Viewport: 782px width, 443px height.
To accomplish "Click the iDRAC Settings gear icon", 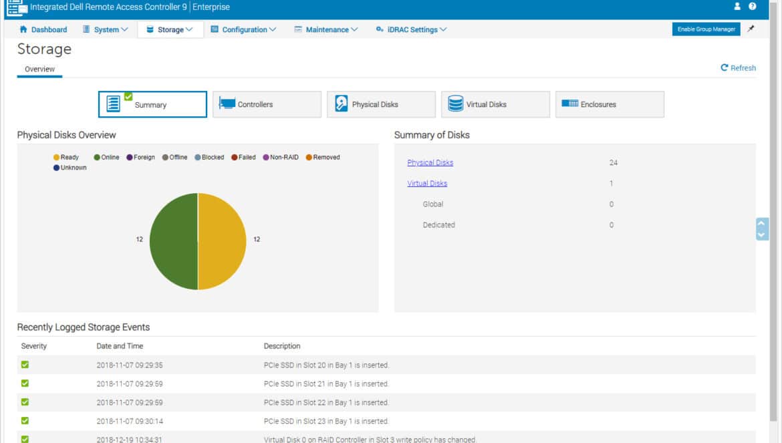I will pos(380,29).
